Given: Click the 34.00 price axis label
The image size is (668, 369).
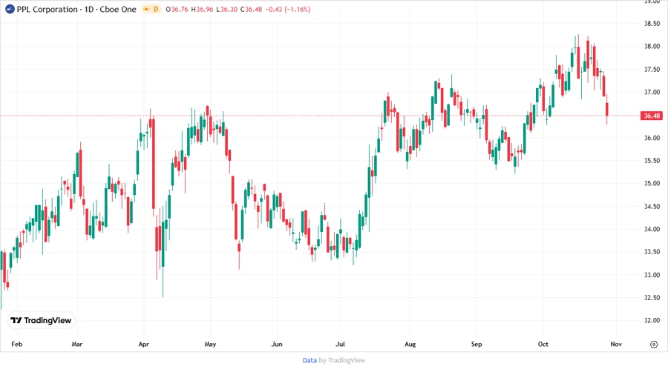Looking at the screenshot, I should point(652,229).
